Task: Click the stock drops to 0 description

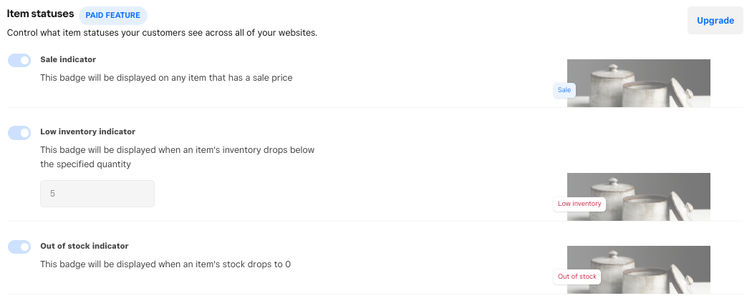Action: 165,264
